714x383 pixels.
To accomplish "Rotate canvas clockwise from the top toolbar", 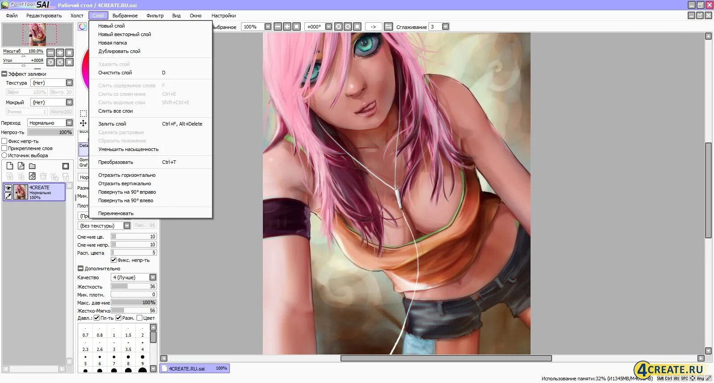I will point(348,27).
